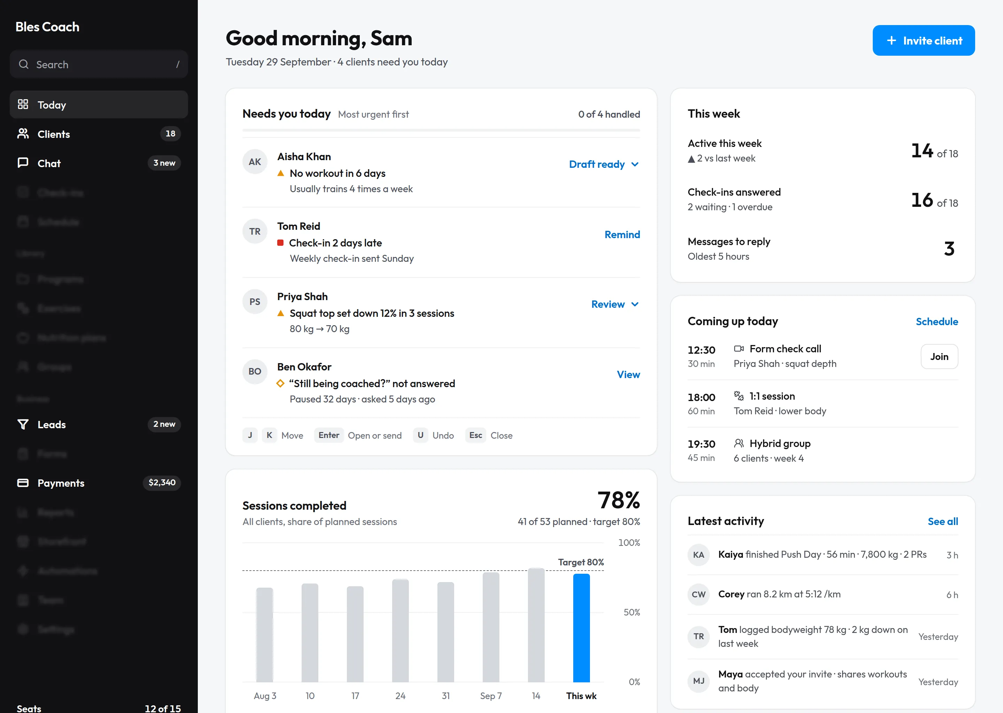Focus the Search input field
Image resolution: width=1003 pixels, height=713 pixels.
[99, 64]
